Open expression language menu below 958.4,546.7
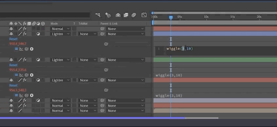 pos(32,49)
